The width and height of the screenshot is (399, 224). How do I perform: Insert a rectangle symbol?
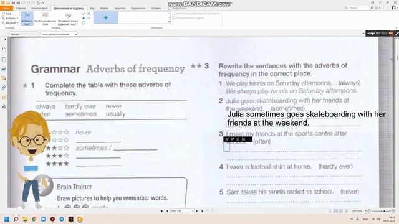click(84, 23)
